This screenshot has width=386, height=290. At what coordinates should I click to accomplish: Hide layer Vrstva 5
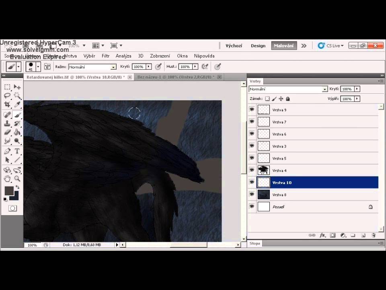[x=252, y=157]
